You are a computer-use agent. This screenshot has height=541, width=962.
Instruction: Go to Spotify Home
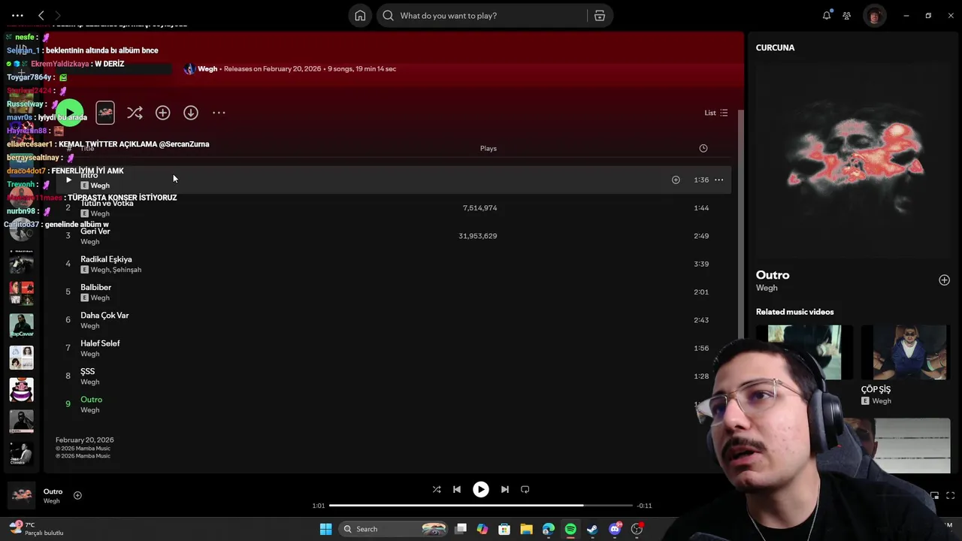point(360,16)
